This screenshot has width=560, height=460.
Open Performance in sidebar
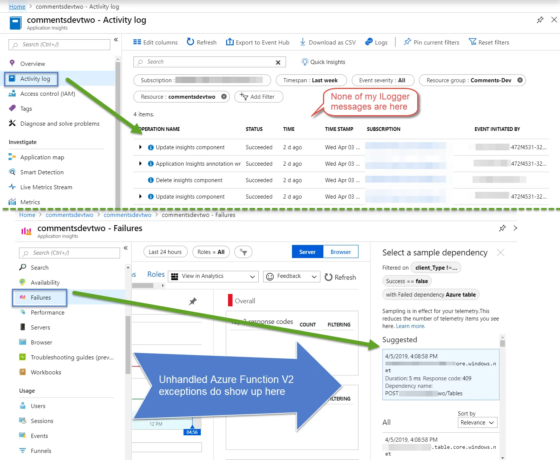47,312
